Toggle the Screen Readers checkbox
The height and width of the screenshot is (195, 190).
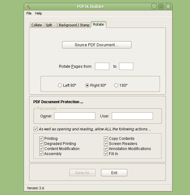click(106, 143)
